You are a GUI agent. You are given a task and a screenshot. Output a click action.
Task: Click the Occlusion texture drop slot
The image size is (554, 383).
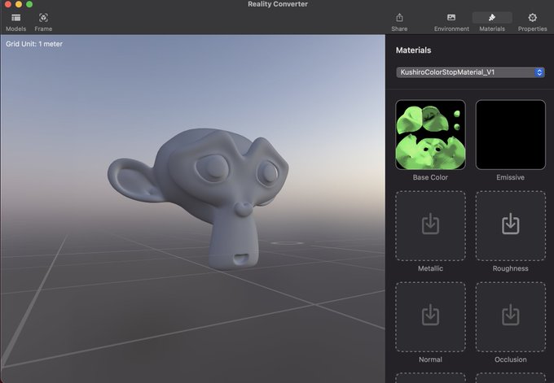click(511, 316)
